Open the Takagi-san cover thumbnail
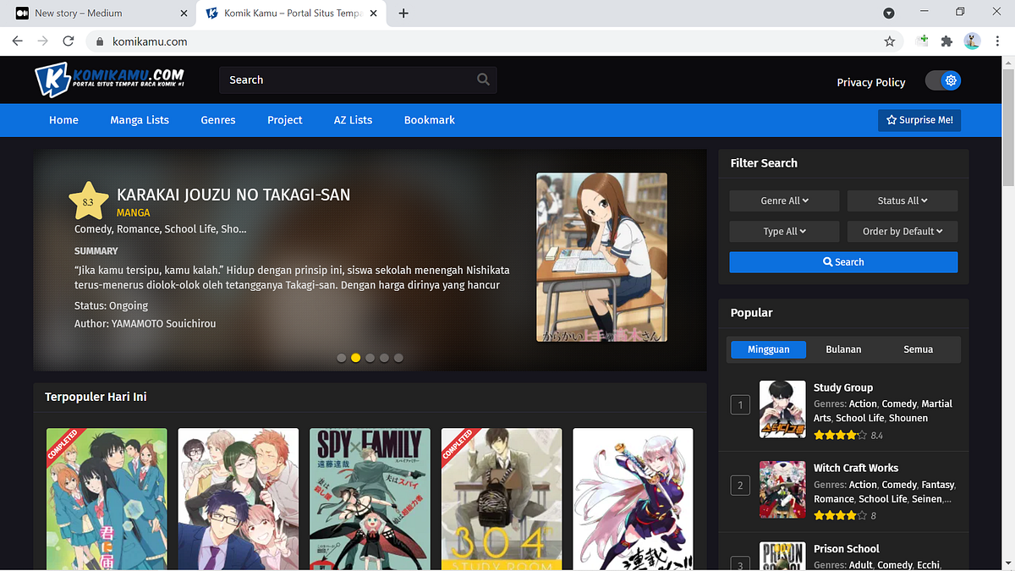 (601, 257)
